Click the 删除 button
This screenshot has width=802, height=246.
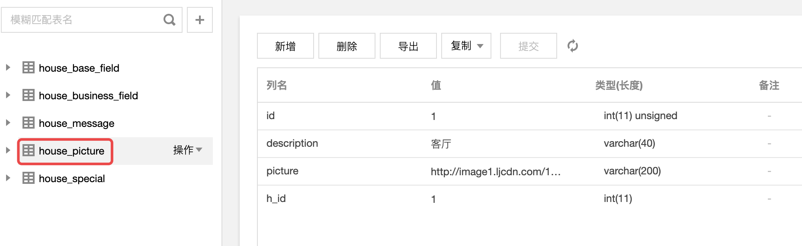tap(347, 46)
